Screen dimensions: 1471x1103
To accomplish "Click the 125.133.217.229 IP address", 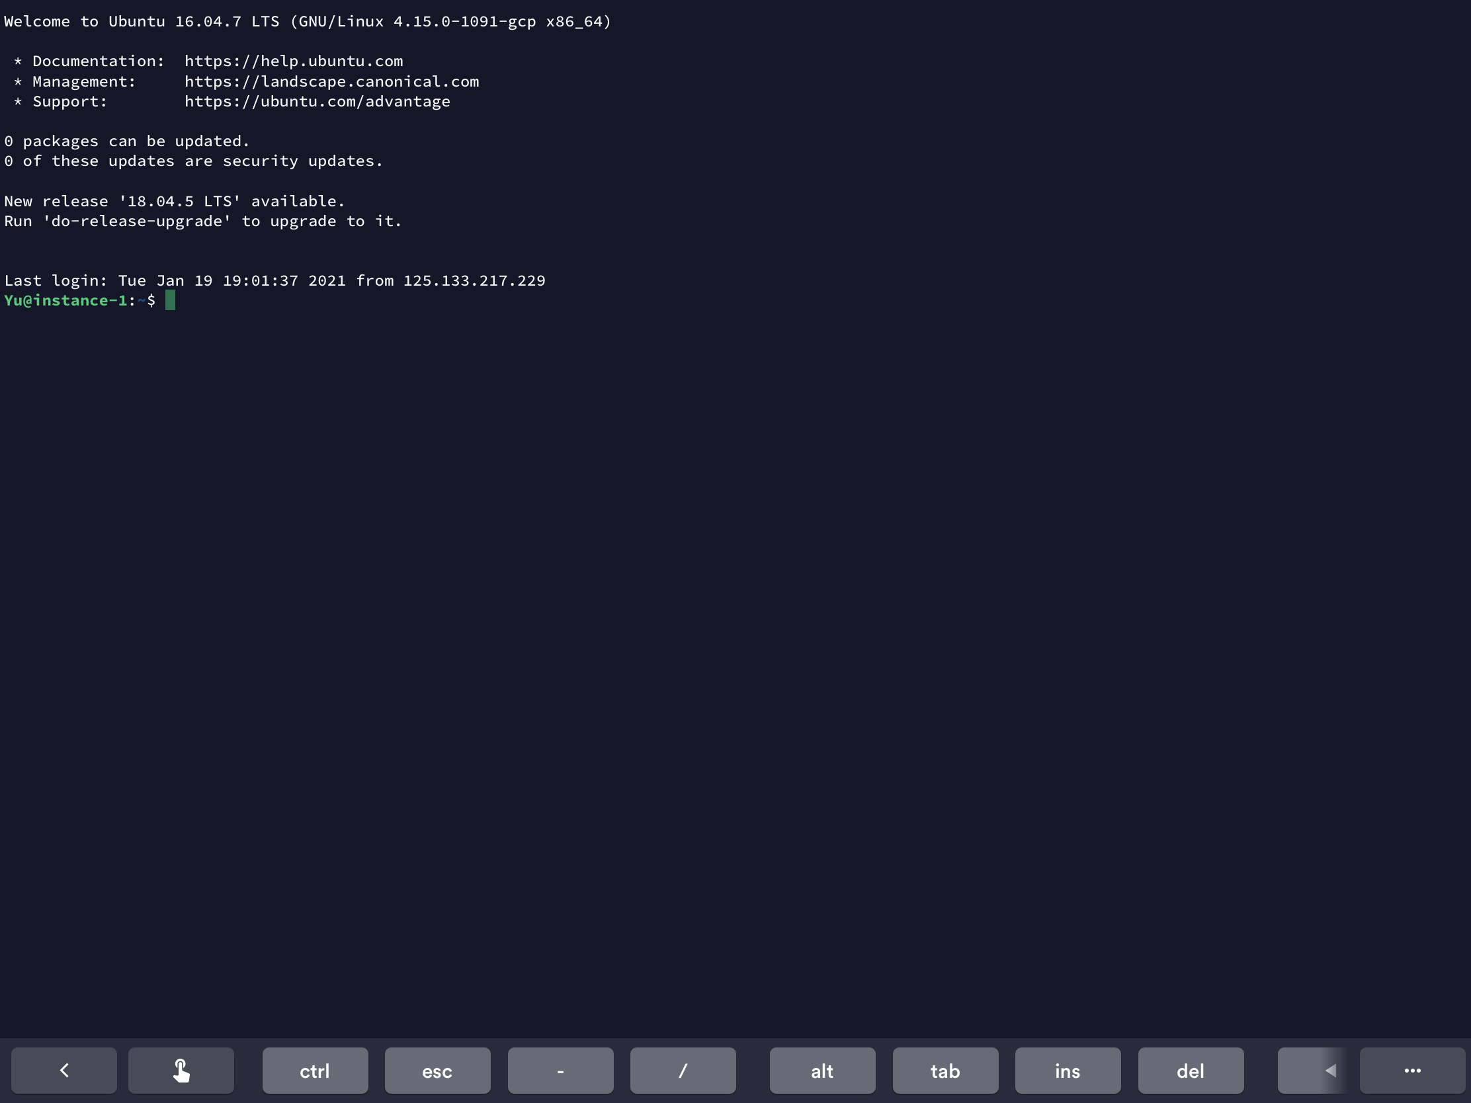I will [x=474, y=280].
